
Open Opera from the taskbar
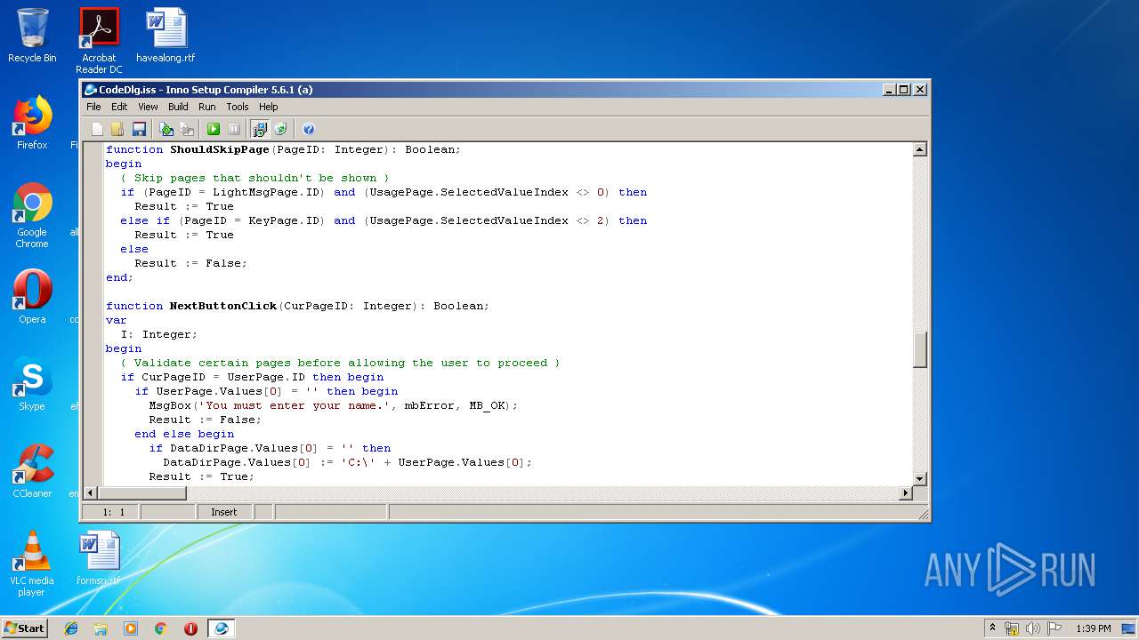point(190,628)
